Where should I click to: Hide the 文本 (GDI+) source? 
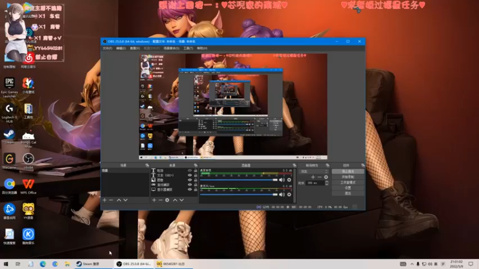coord(190,175)
